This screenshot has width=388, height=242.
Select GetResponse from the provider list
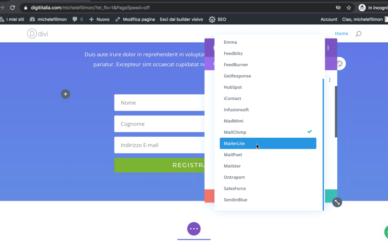coord(268,76)
